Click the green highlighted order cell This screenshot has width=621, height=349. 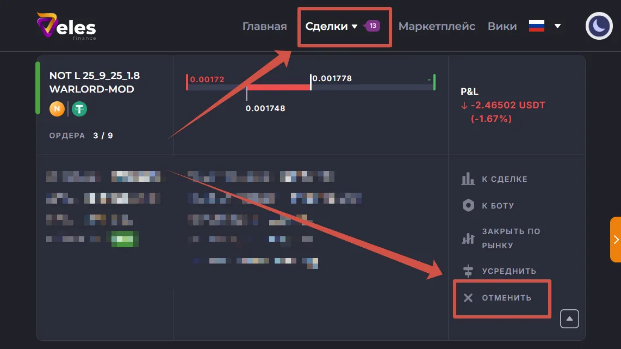(124, 239)
